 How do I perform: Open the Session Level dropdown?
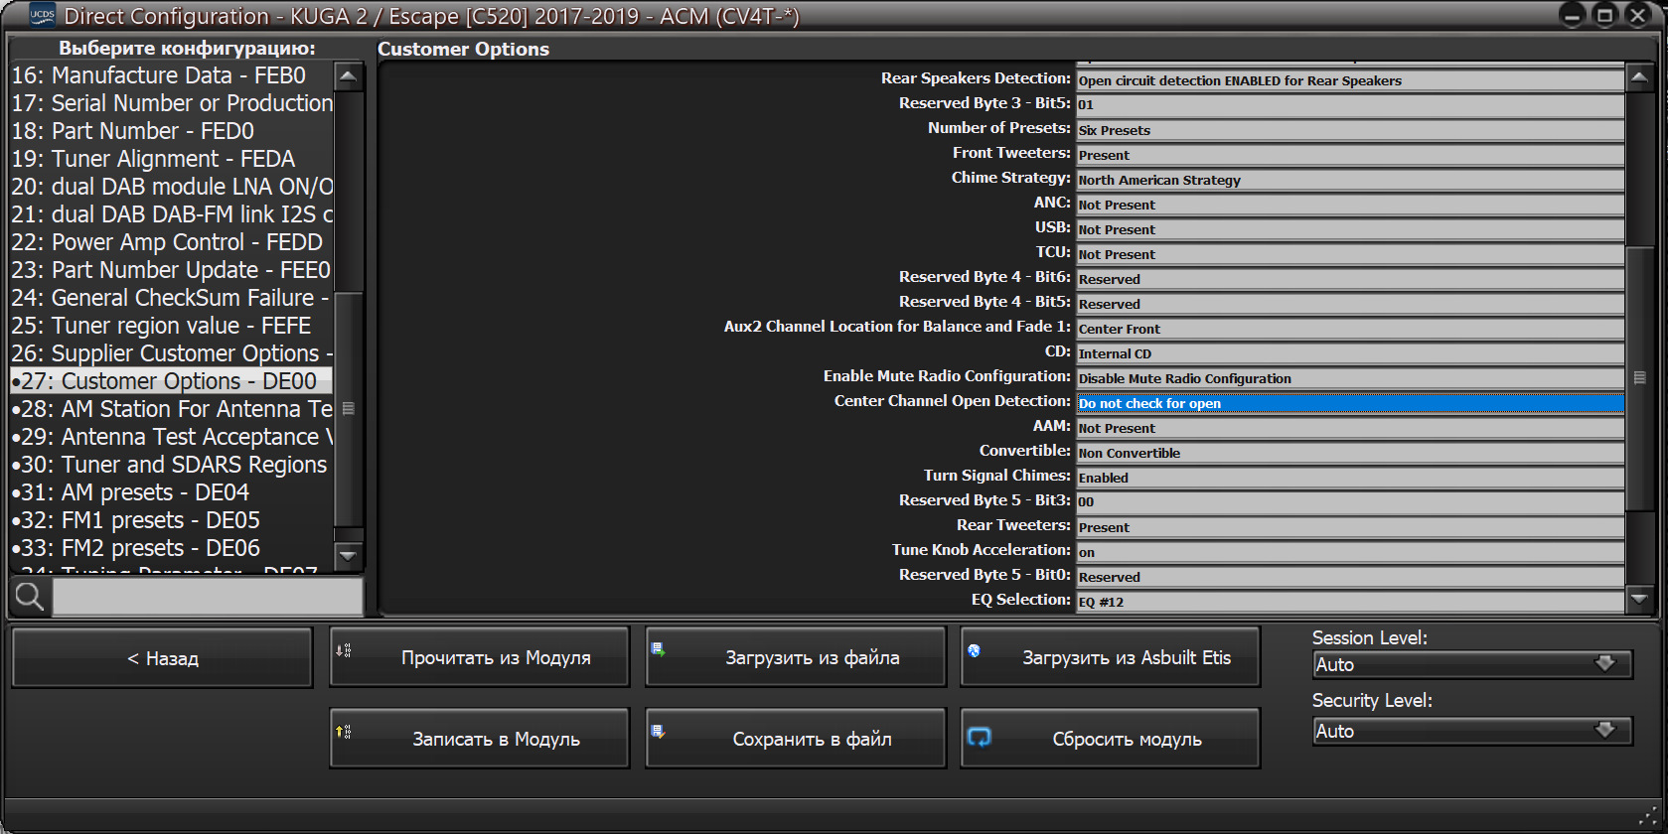tap(1472, 664)
